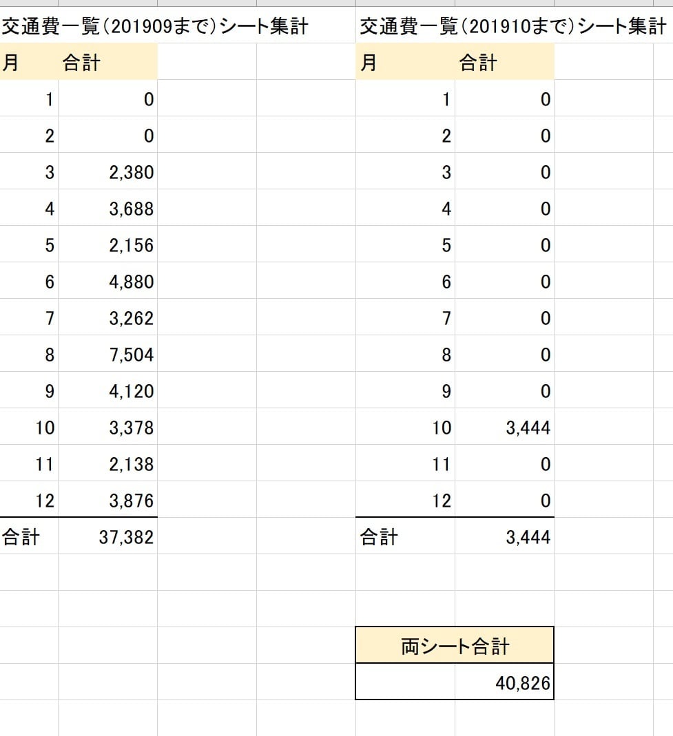Select the 201910 total cell 3,444 in 合計 row
The image size is (673, 736).
click(504, 536)
